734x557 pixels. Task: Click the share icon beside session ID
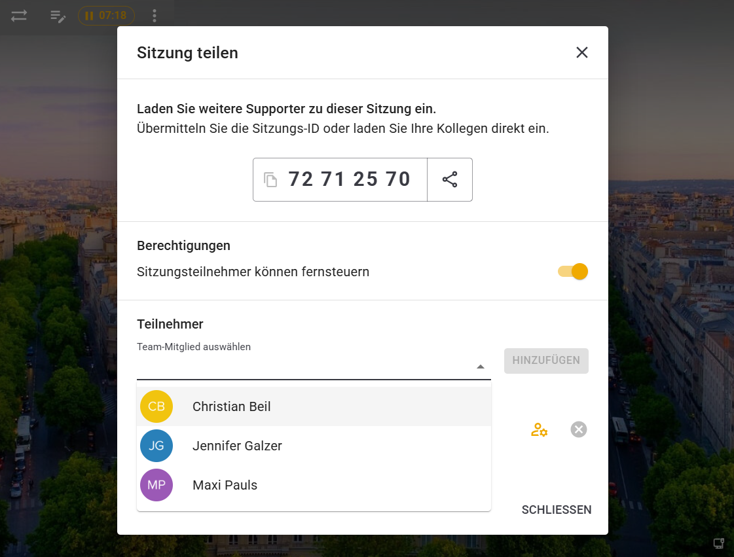[450, 179]
